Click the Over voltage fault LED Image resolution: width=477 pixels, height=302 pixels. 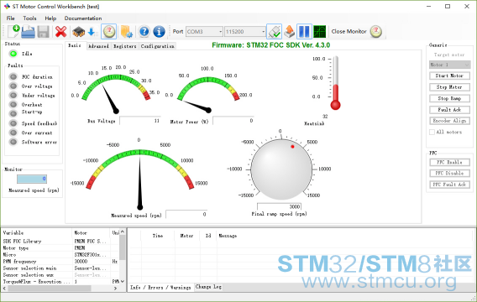pyautogui.click(x=13, y=86)
